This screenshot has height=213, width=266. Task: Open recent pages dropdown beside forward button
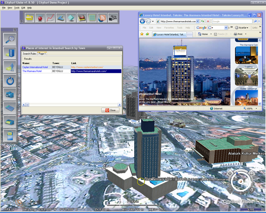(x=153, y=21)
